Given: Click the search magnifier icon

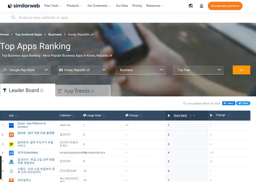Looking at the screenshot, I should point(13,17).
